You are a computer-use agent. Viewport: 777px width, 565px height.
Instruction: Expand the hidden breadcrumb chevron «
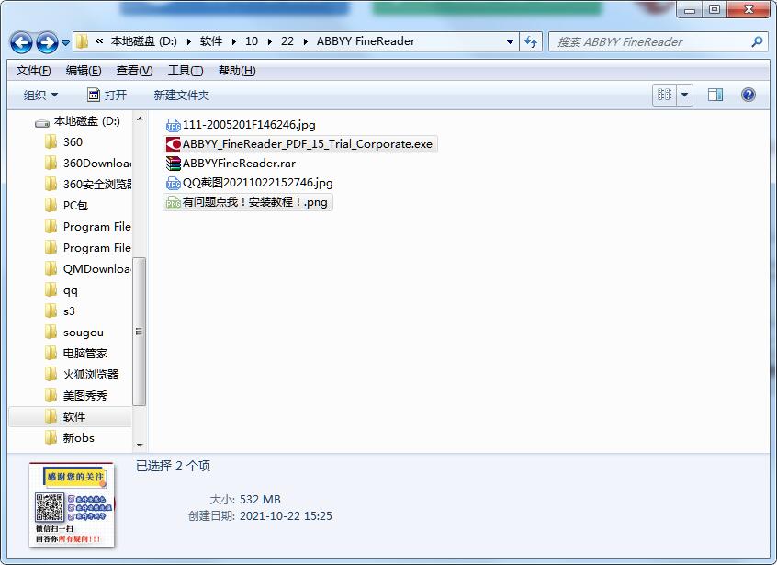(99, 41)
